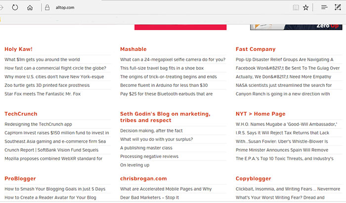This screenshot has width=346, height=203.
Task: Open the Fast Company section heading
Action: click(x=256, y=49)
